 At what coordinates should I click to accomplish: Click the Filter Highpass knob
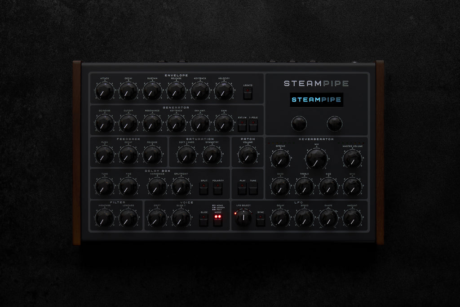[104, 218]
